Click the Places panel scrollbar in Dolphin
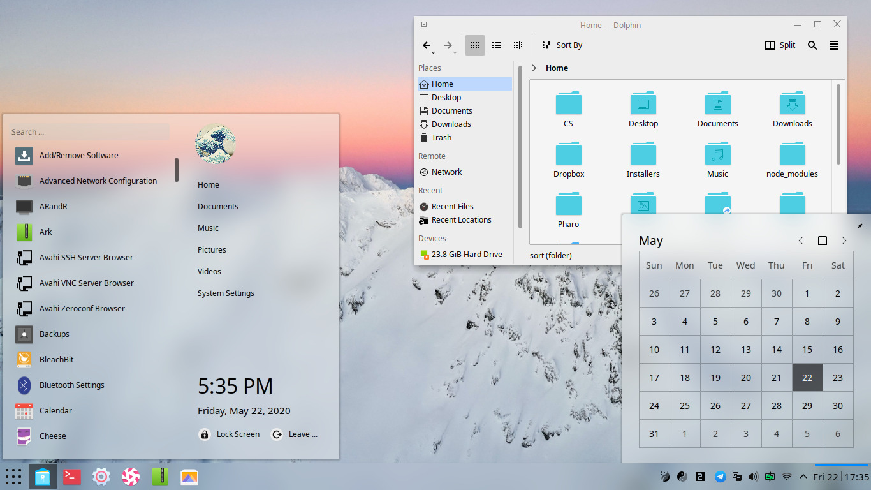Viewport: 871px width, 490px height. point(520,147)
